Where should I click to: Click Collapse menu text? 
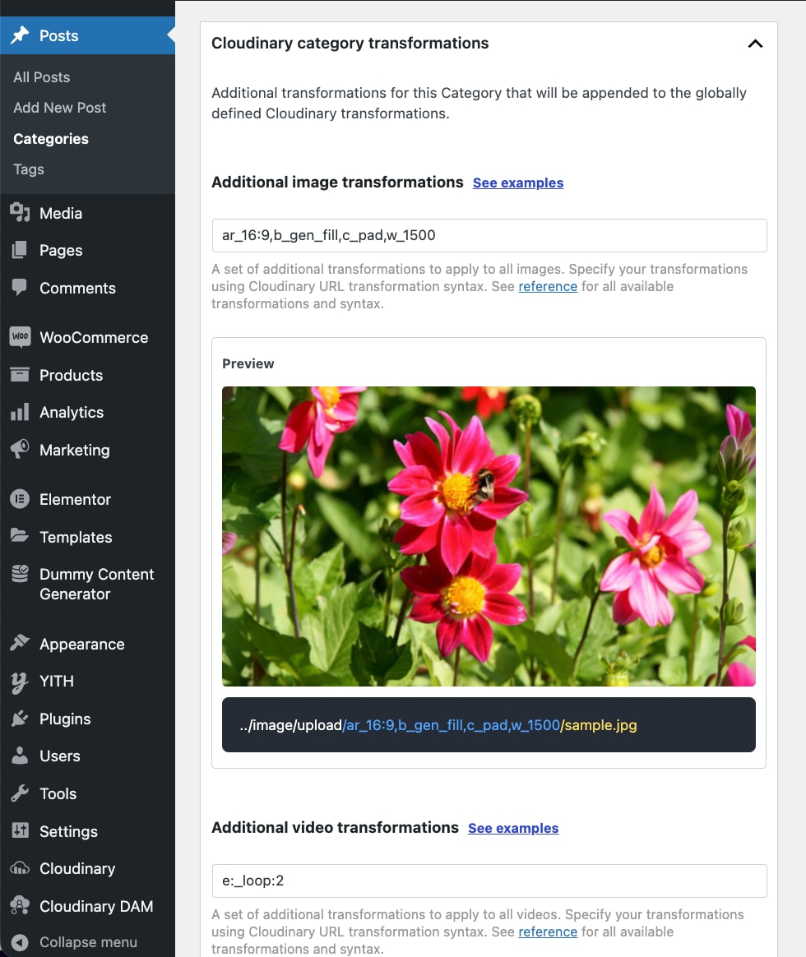(x=88, y=941)
